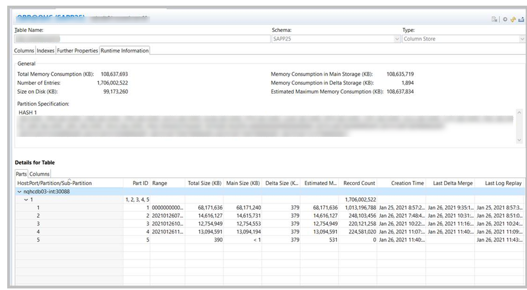The height and width of the screenshot is (290, 527).
Task: Click Total Memory Consumption value 108,637,693
Action: (114, 74)
